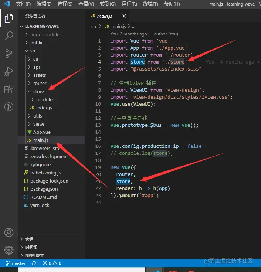The image size is (261, 272).
Task: Open explorer more actions (three dots)
Action: point(77,16)
